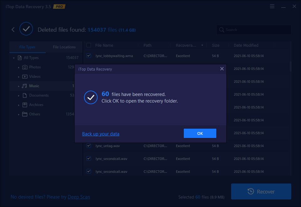Click the Recover button

[261, 191]
